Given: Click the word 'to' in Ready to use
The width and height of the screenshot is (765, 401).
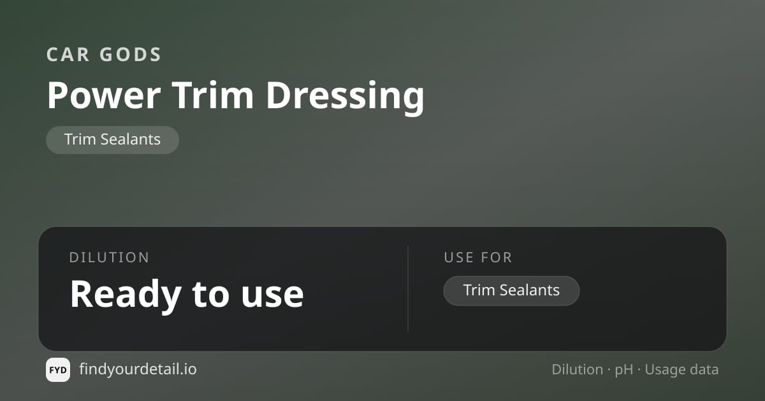Looking at the screenshot, I should [207, 295].
